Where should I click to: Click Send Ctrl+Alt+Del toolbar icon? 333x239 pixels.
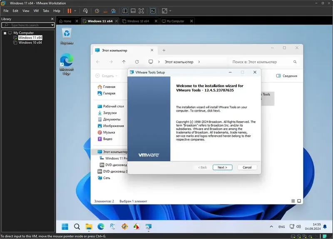[x=85, y=11]
